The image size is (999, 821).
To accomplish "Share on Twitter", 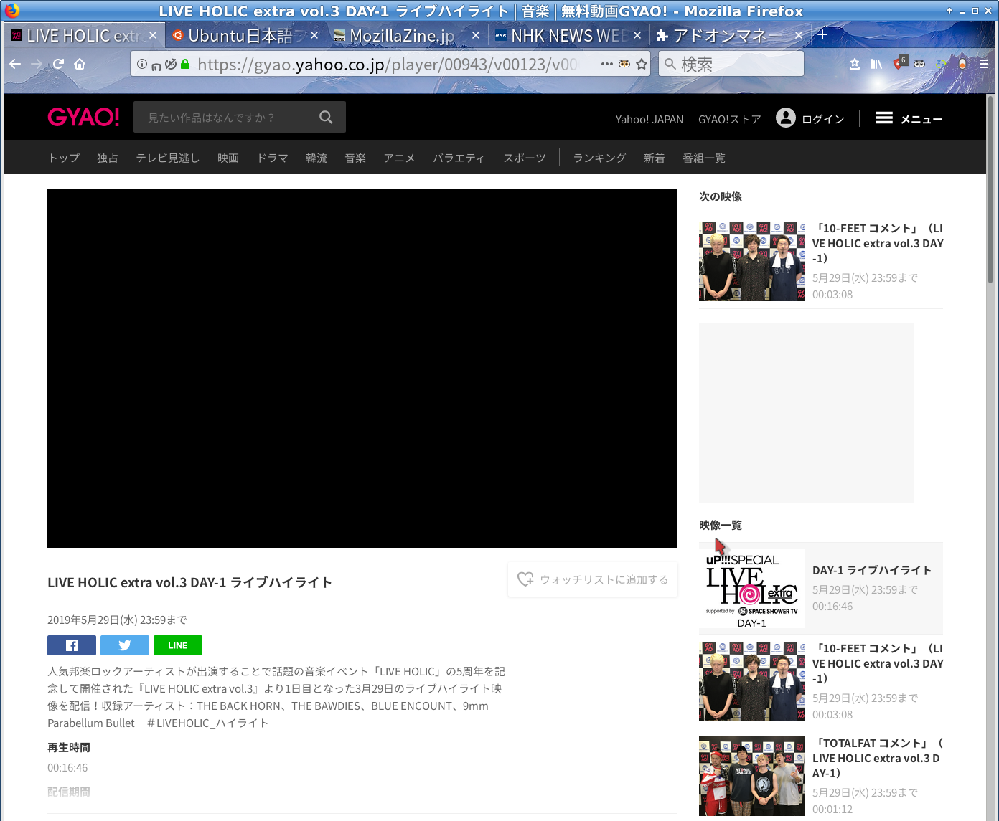I will click(x=125, y=645).
